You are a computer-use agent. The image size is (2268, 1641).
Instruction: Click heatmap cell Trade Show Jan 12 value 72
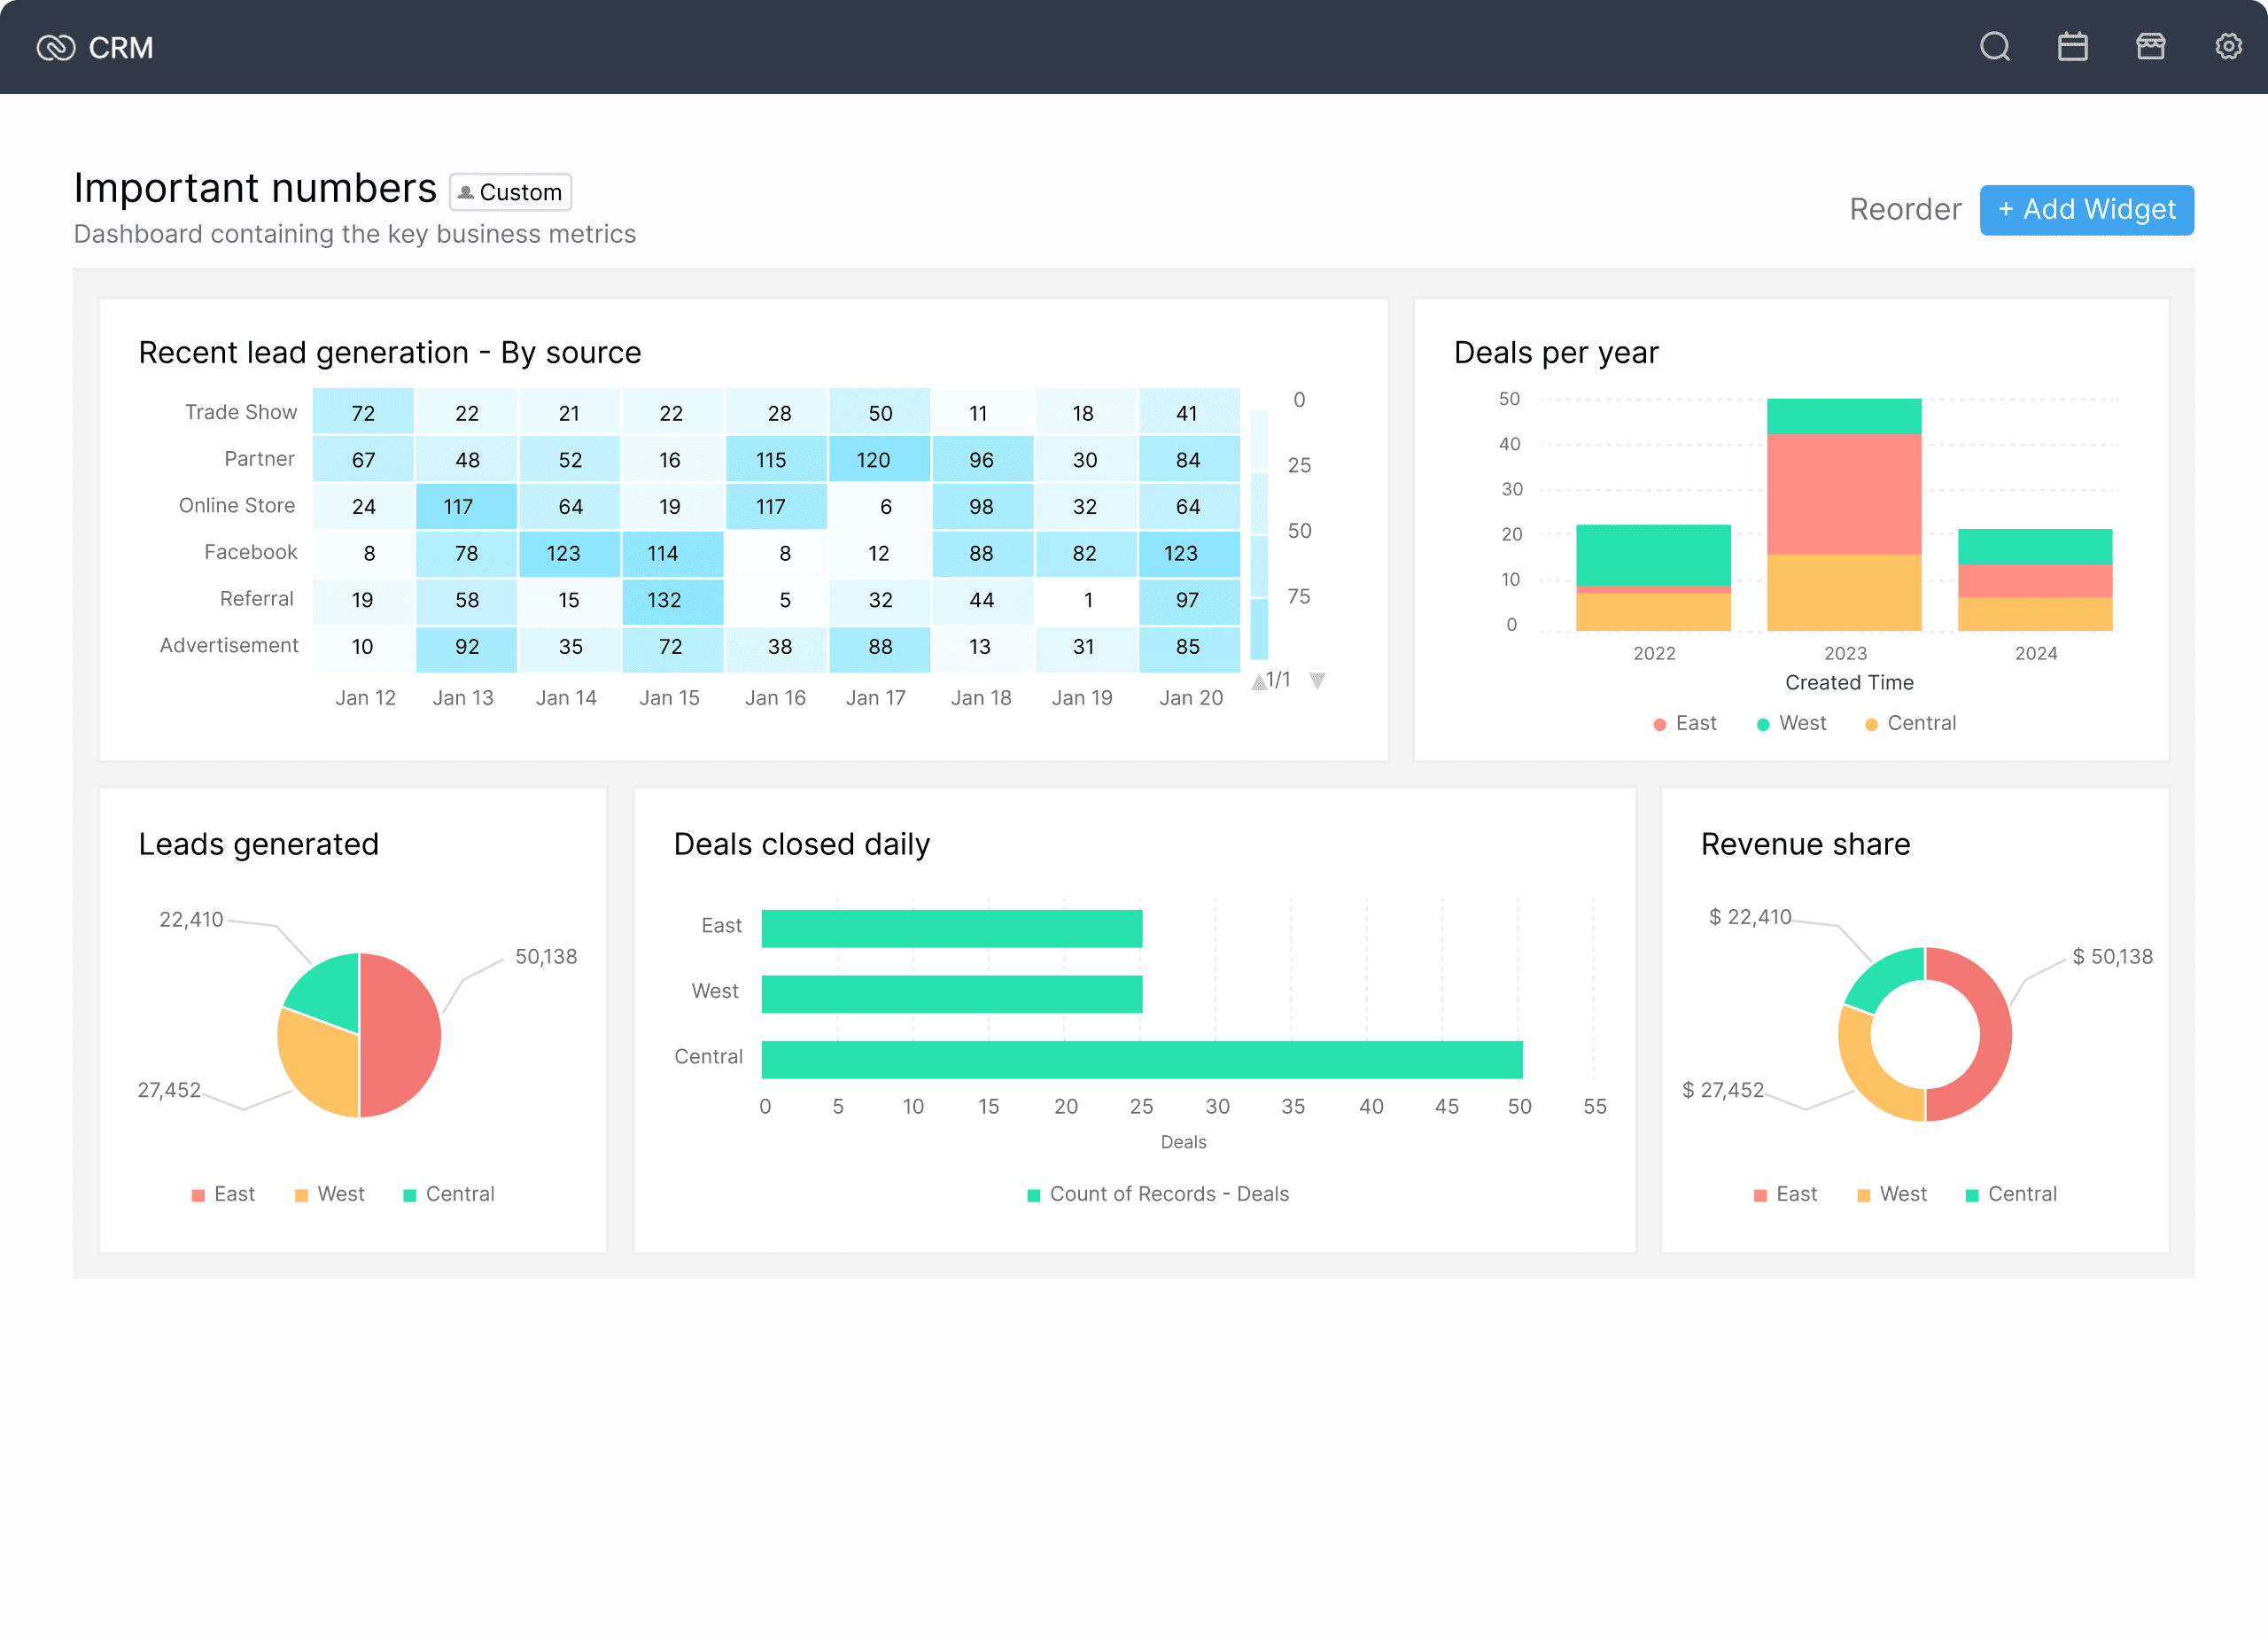363,412
